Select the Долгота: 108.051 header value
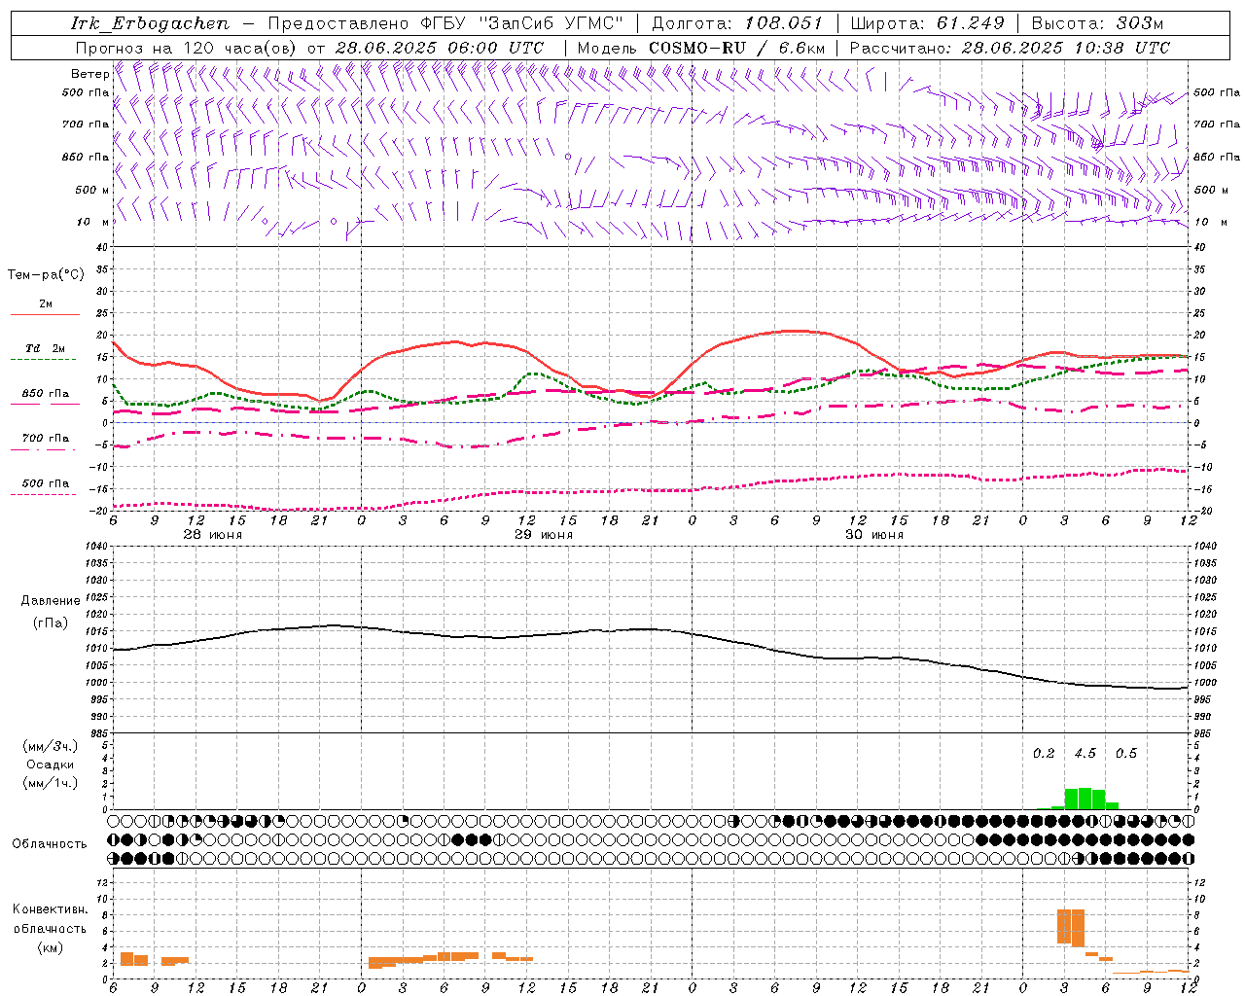1245x996 pixels. [x=737, y=23]
